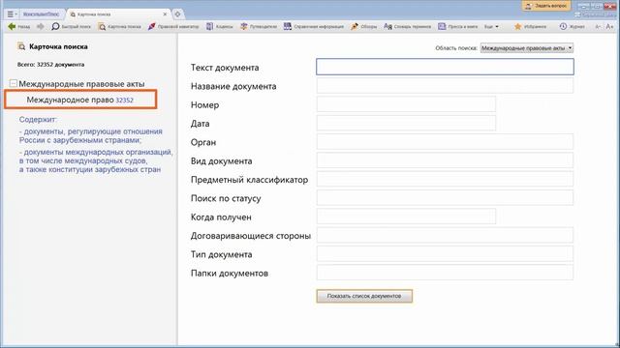Image resolution: width=620 pixels, height=348 pixels.
Task: Open Быстрый поиск from the toolbar
Action: (x=71, y=26)
